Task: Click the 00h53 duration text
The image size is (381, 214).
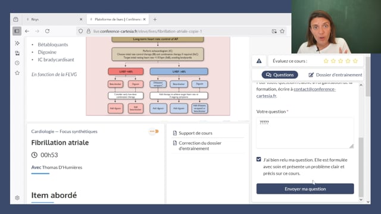Action: pos(49,155)
